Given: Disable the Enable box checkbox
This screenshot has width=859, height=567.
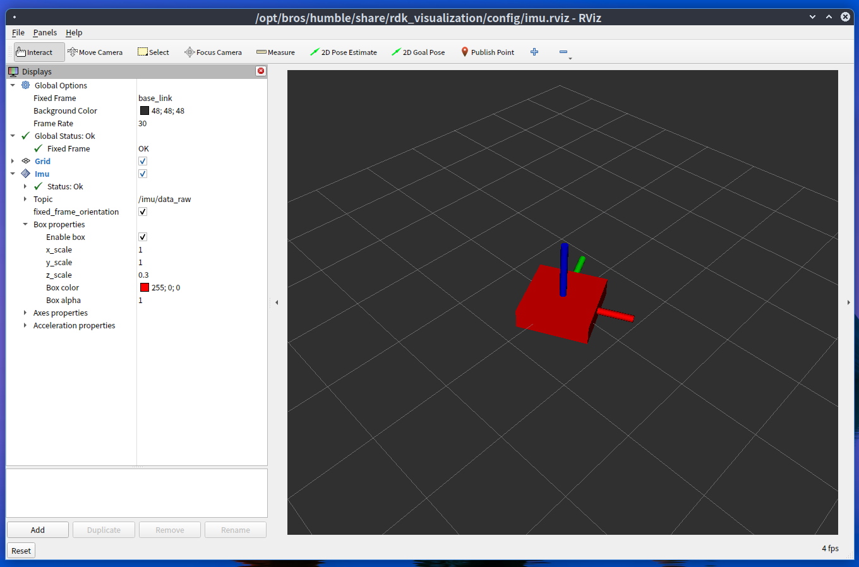Looking at the screenshot, I should point(143,237).
